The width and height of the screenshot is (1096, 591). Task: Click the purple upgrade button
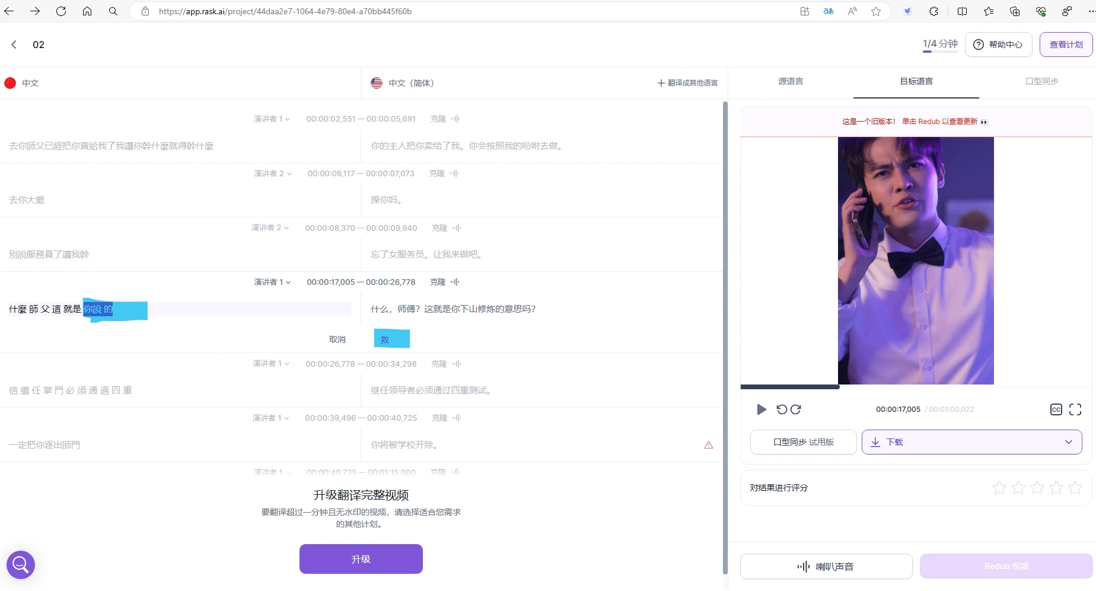pyautogui.click(x=361, y=559)
